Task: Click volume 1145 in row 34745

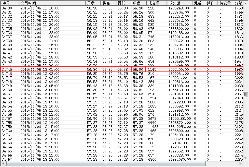Action: coord(152,69)
